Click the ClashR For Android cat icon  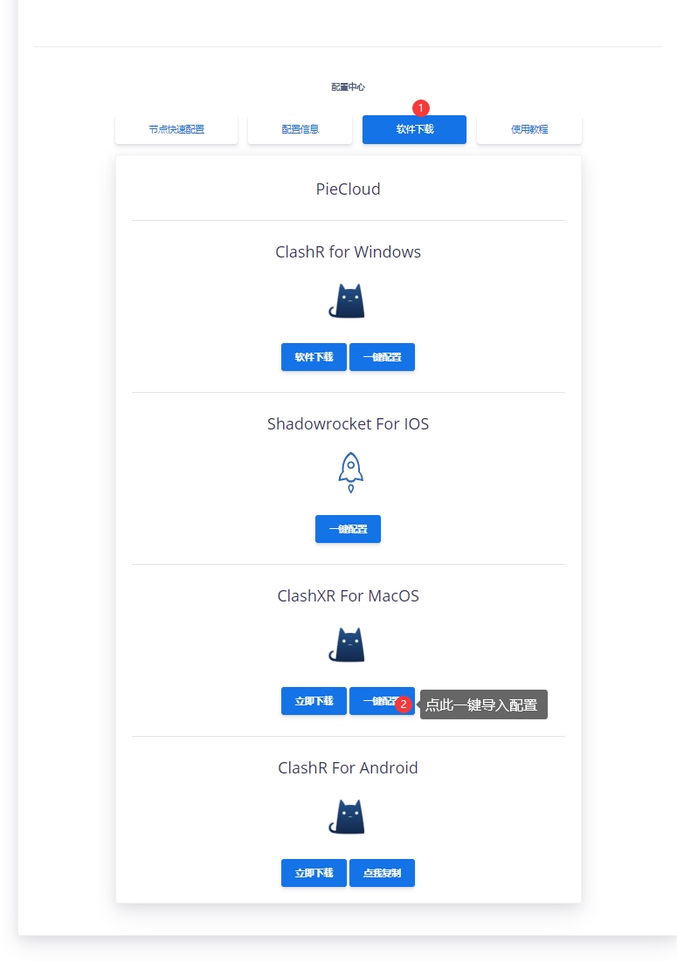[347, 817]
